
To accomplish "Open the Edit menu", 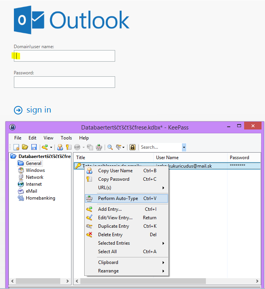I will point(32,138).
